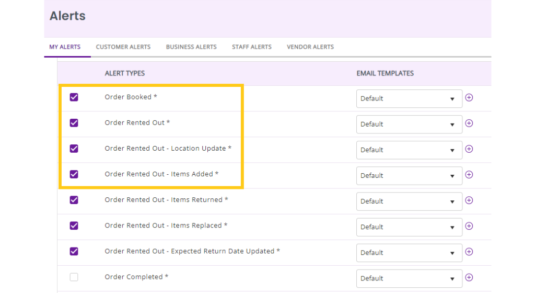Screen dimensions: 535x293
Task: Open template dropdown for Order Completed
Action: (409, 278)
